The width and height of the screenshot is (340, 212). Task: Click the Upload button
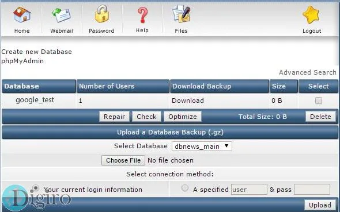[320, 205]
